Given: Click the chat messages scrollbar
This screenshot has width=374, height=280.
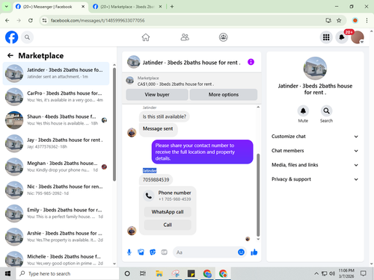Looking at the screenshot, I should [x=258, y=195].
